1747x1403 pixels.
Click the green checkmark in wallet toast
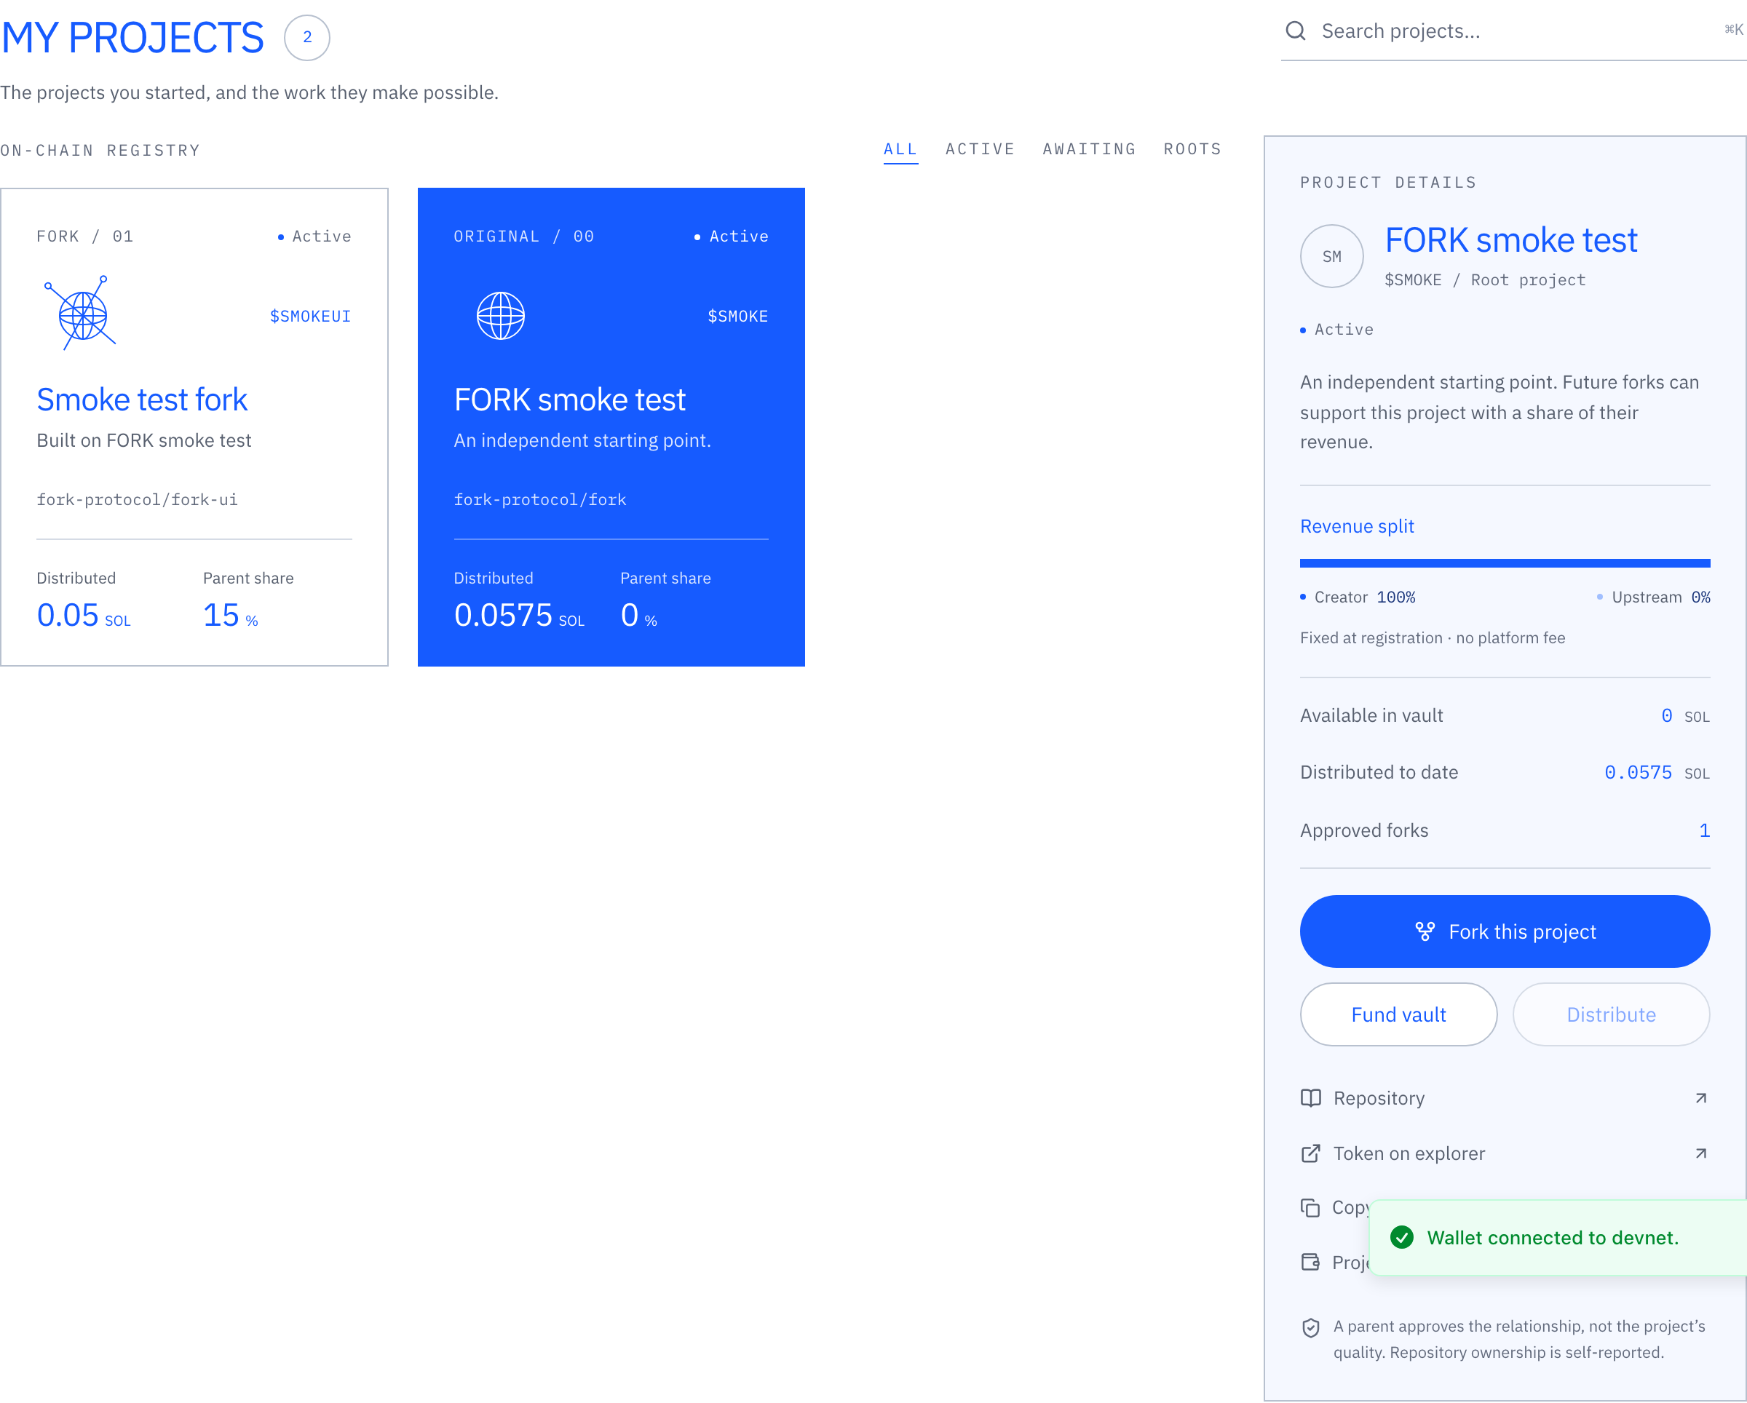[x=1402, y=1237]
